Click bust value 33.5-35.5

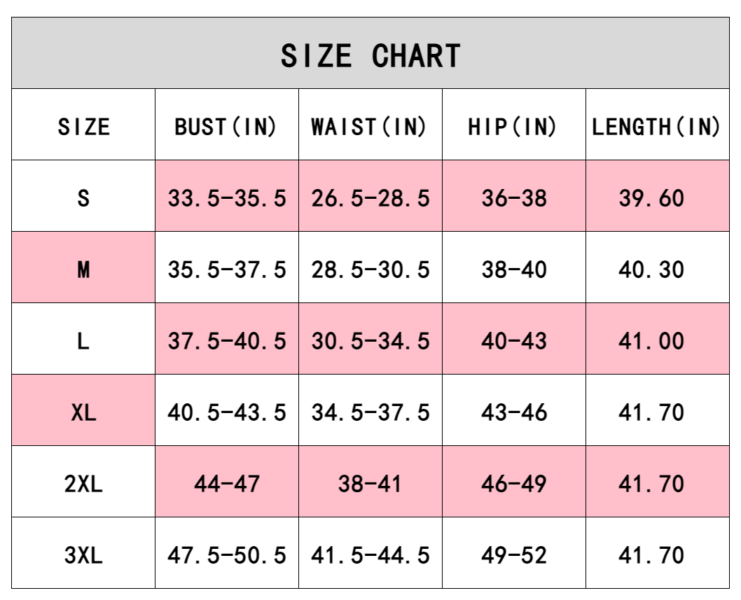tap(226, 198)
